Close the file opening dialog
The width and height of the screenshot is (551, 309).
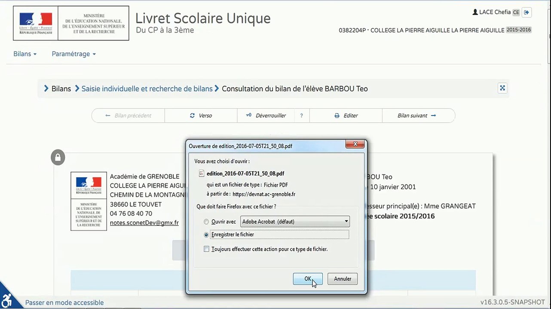coord(355,145)
